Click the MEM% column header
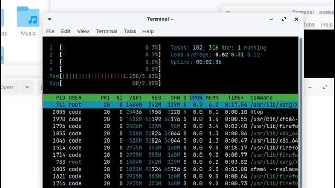335x188 pixels. tap(212, 98)
